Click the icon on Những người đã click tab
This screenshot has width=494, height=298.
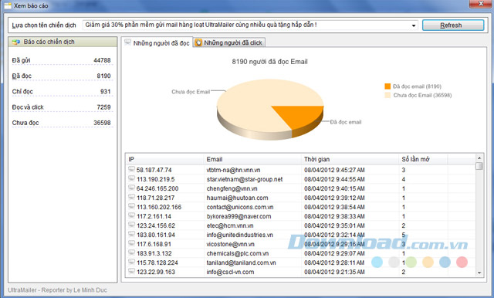point(198,42)
